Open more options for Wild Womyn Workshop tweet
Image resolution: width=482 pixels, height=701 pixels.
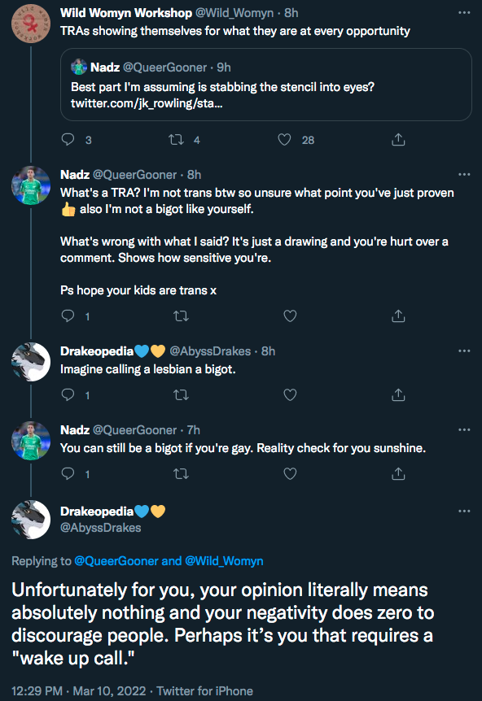465,12
